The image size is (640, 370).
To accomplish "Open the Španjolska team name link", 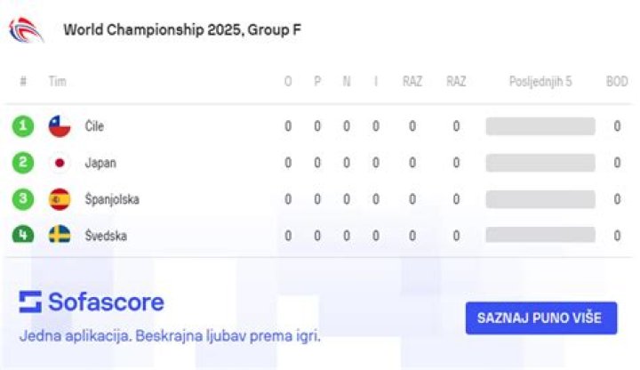I will pos(112,199).
